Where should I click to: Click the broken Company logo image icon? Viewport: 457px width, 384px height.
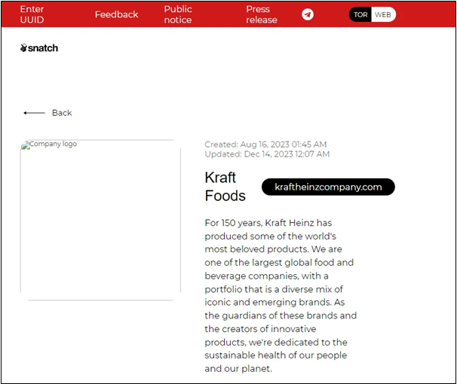pos(24,145)
